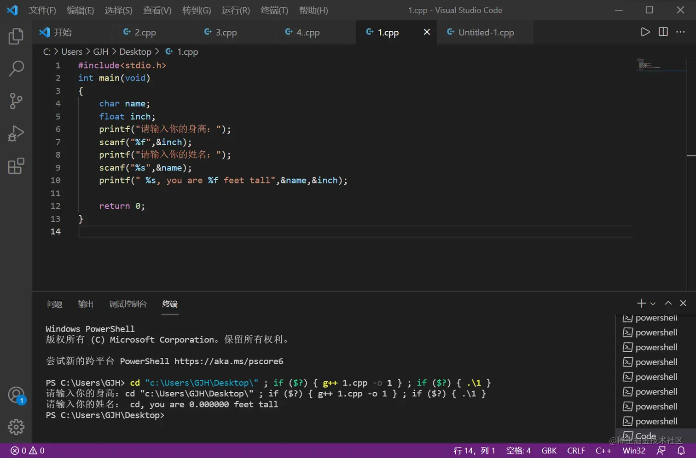Viewport: 696px width, 458px height.
Task: Create a new terminal with plus icon
Action: 641,303
